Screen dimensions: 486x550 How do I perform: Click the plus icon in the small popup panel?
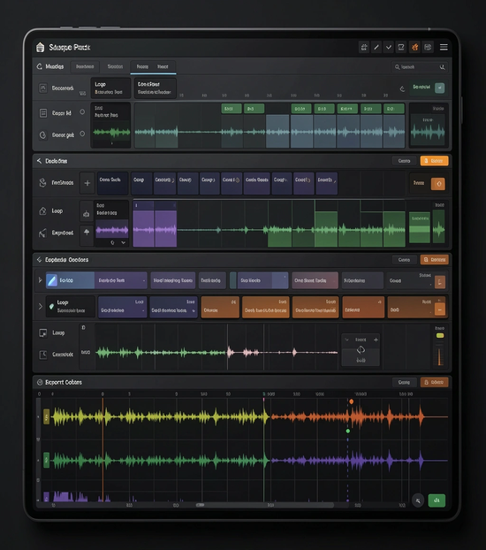376,340
